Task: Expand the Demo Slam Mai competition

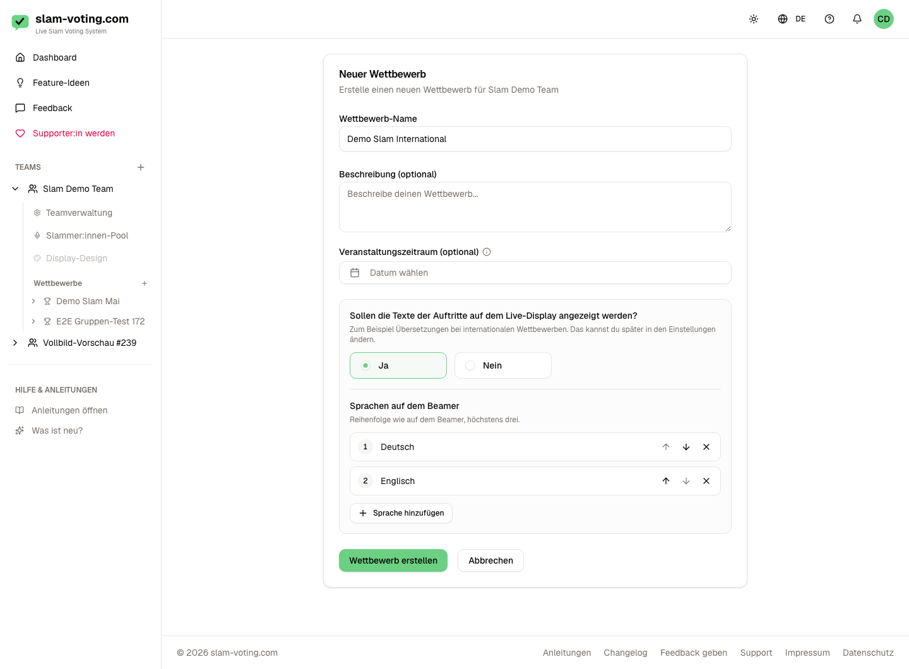Action: pyautogui.click(x=33, y=301)
